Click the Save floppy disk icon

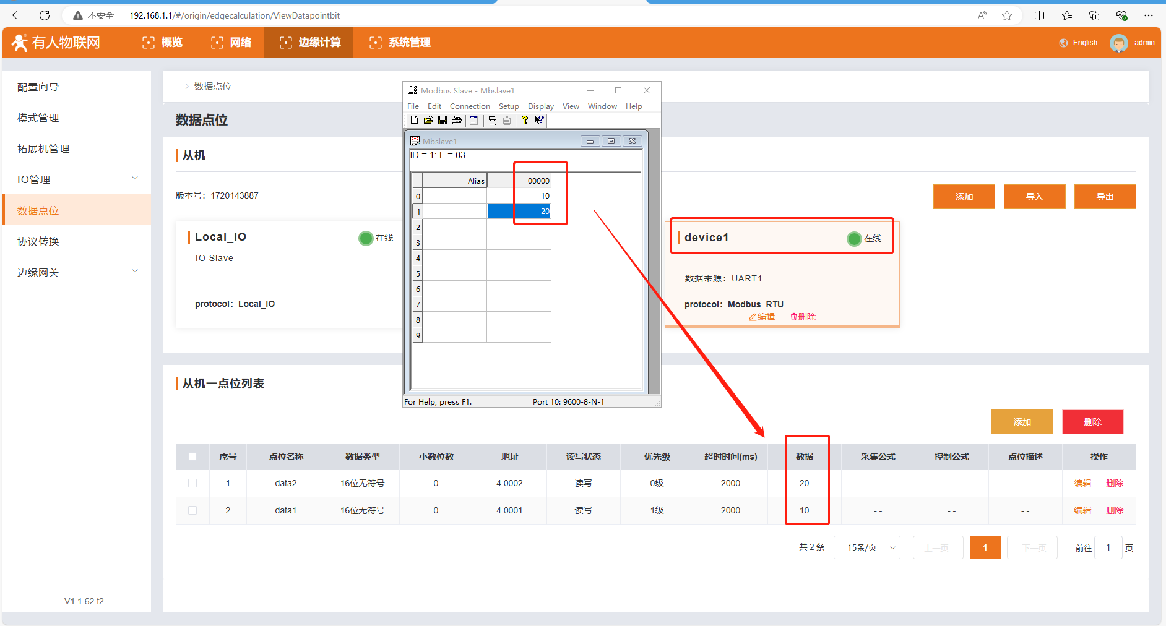click(x=443, y=120)
